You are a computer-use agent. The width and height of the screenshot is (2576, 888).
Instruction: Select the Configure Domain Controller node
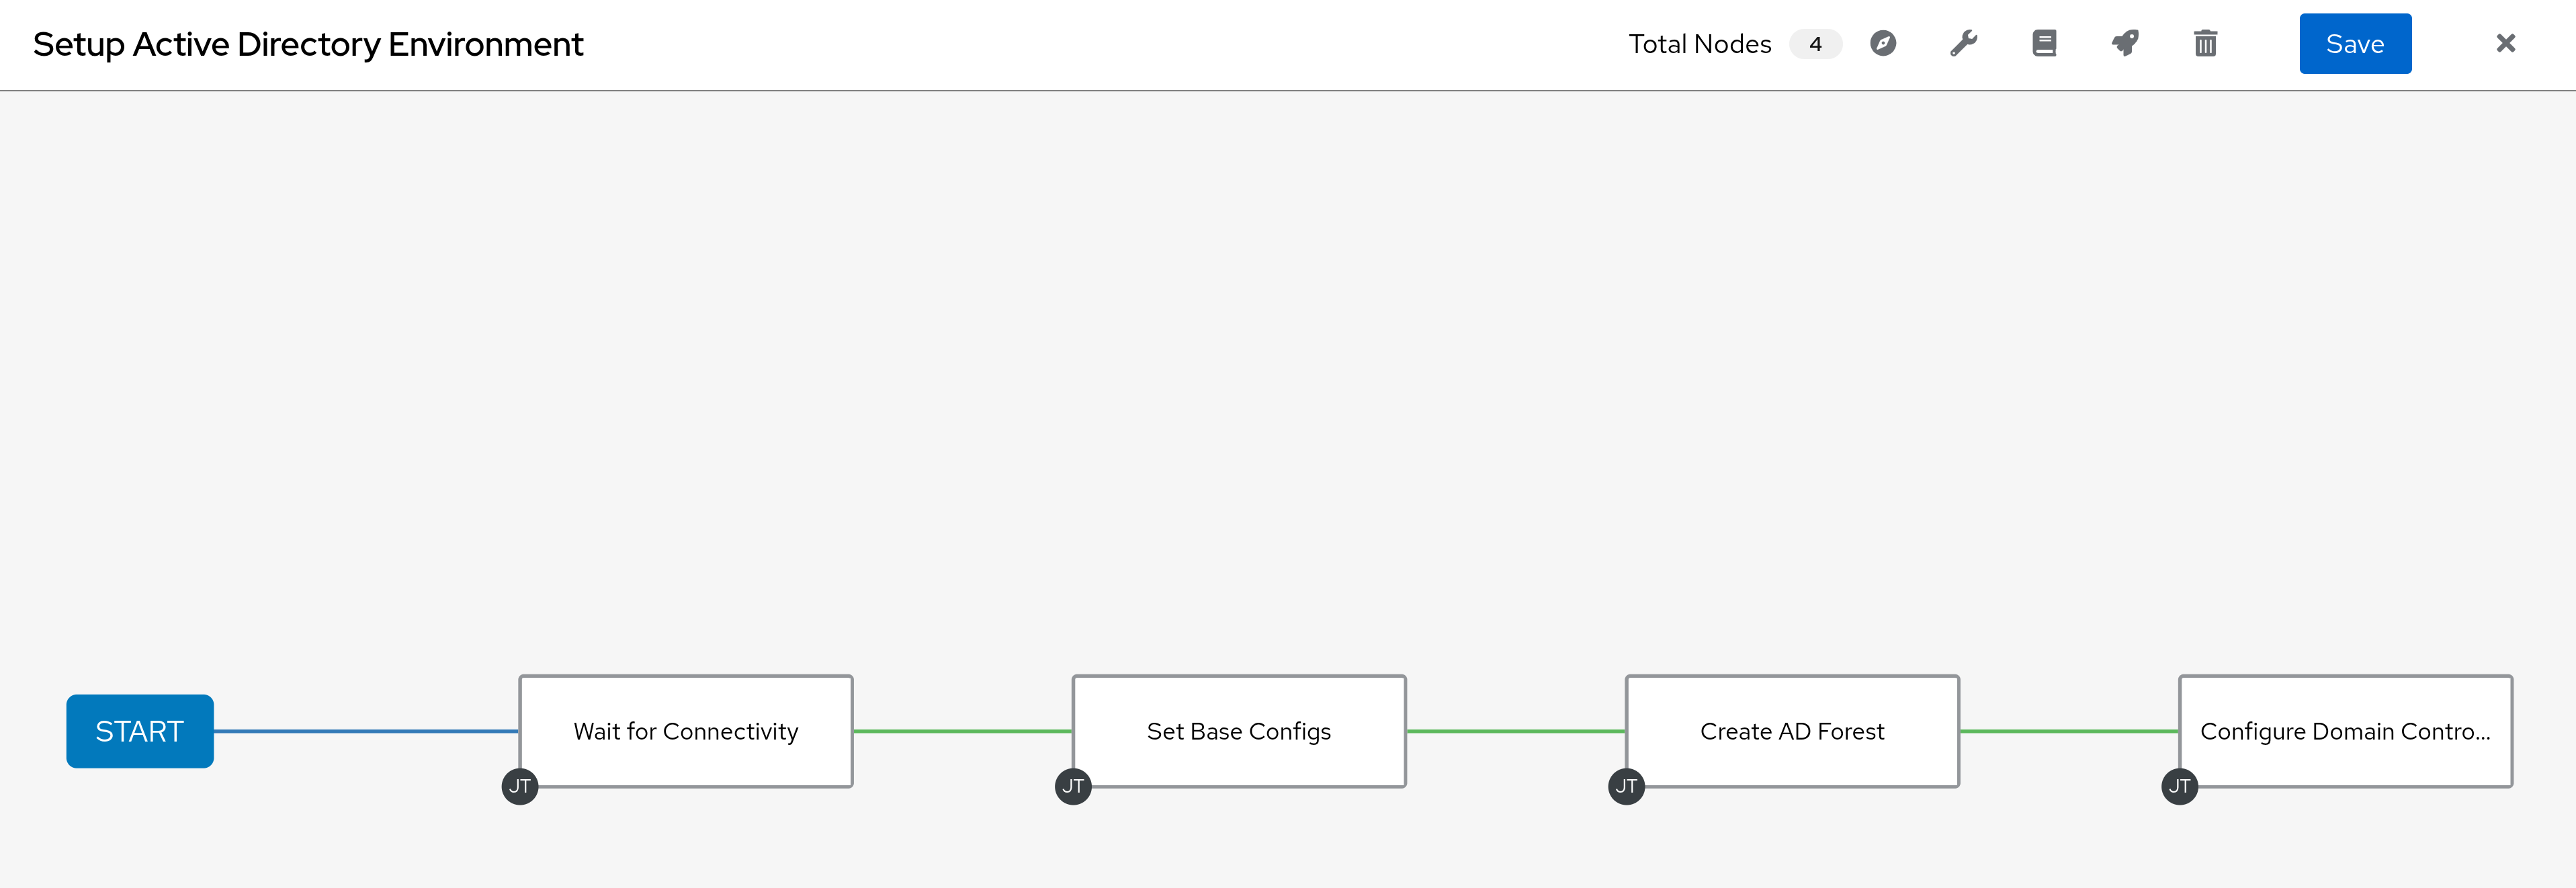(x=2345, y=731)
